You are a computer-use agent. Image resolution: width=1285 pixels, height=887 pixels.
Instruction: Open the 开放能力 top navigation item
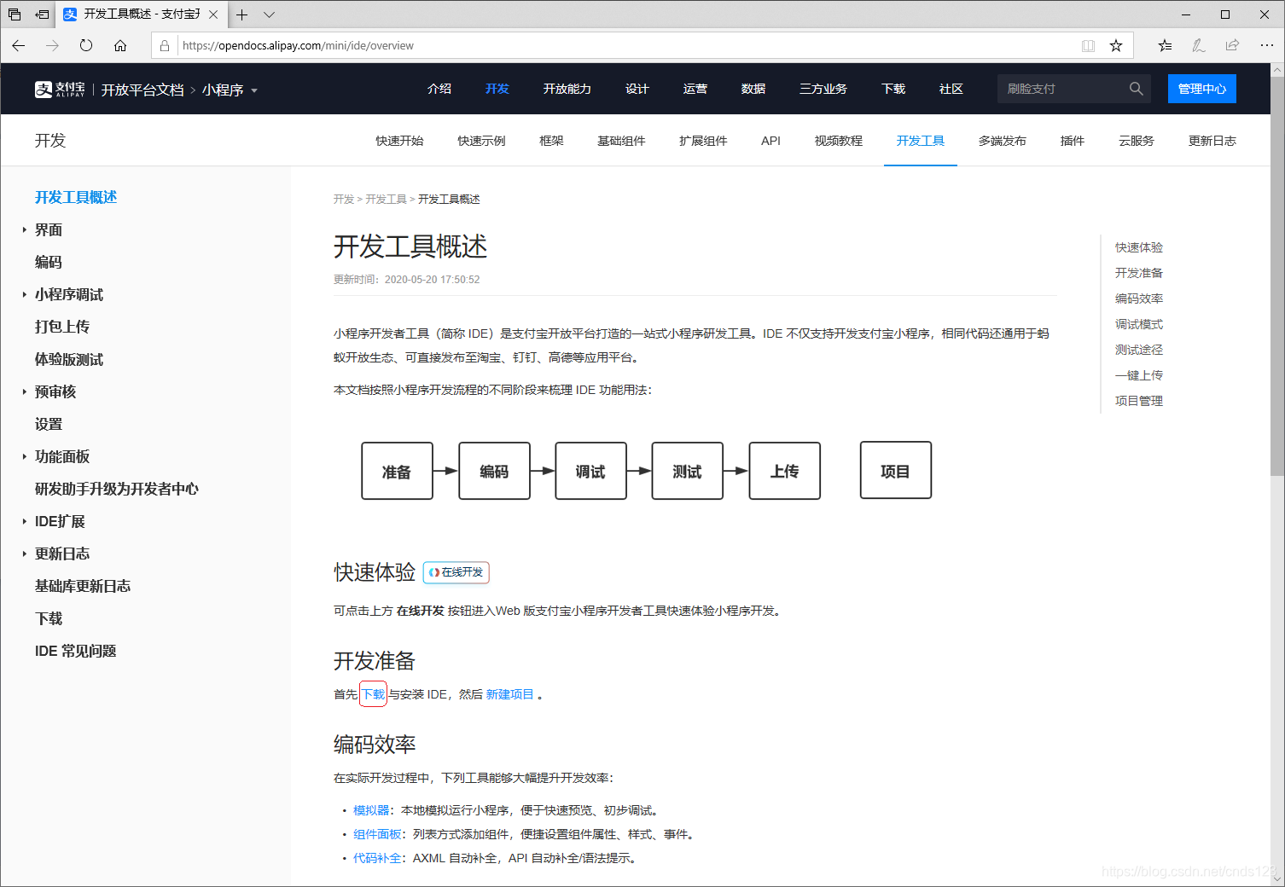pyautogui.click(x=567, y=89)
